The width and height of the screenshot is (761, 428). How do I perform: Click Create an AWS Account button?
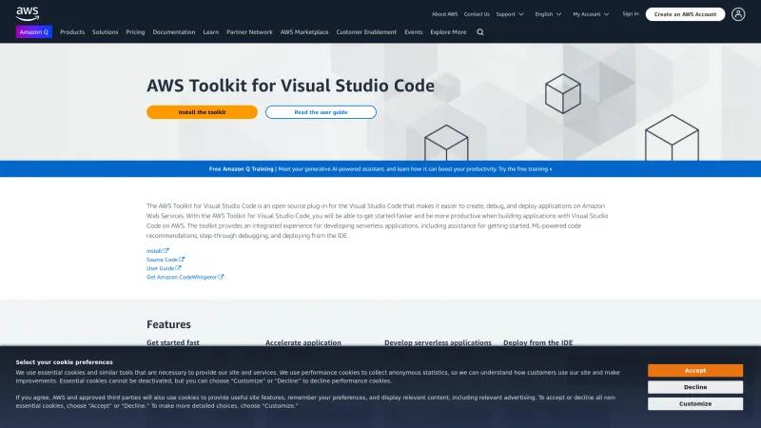coord(685,14)
